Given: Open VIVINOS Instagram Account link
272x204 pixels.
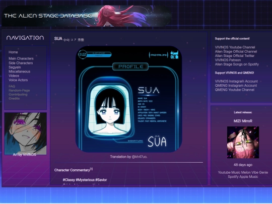Looking at the screenshot, I should point(236,82).
